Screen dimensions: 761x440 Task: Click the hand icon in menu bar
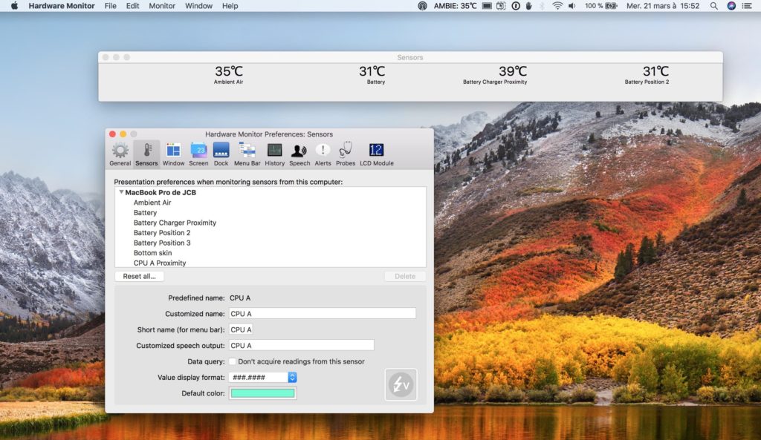528,6
